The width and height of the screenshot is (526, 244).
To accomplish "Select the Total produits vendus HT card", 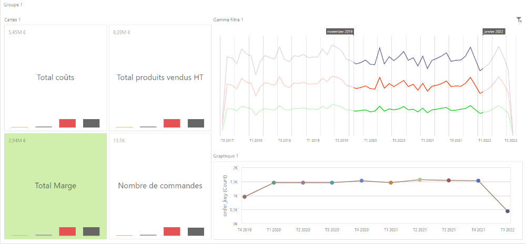I will coord(160,78).
